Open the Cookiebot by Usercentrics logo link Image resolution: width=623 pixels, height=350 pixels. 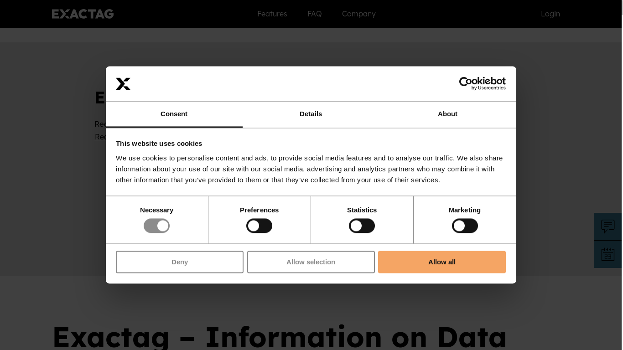click(x=482, y=83)
